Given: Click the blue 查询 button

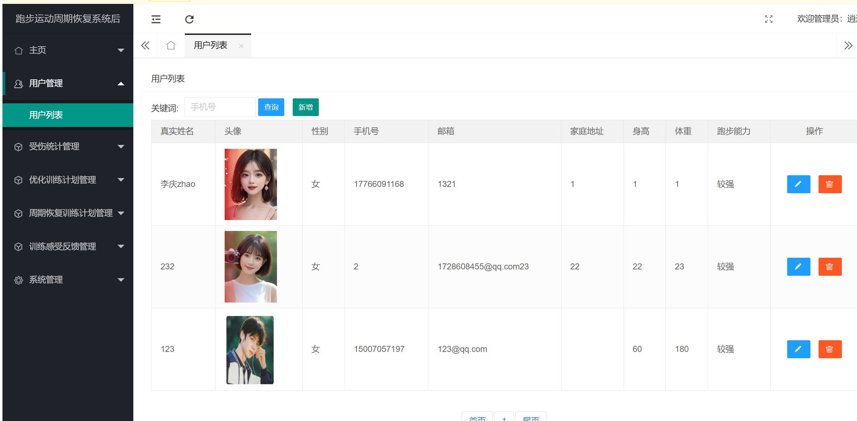Looking at the screenshot, I should click(x=271, y=107).
